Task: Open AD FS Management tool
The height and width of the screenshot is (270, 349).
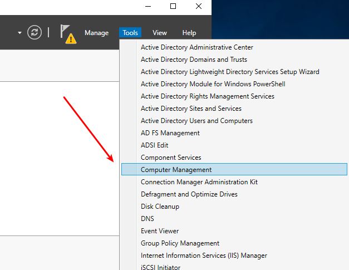Action: (x=170, y=133)
